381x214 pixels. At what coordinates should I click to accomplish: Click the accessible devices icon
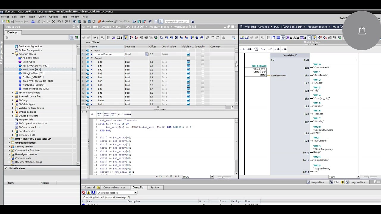135,21
